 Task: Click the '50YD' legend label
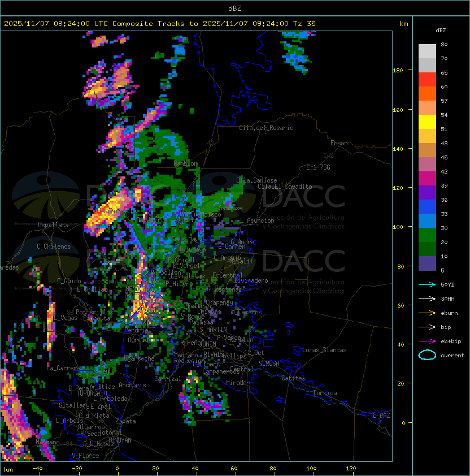click(x=447, y=285)
